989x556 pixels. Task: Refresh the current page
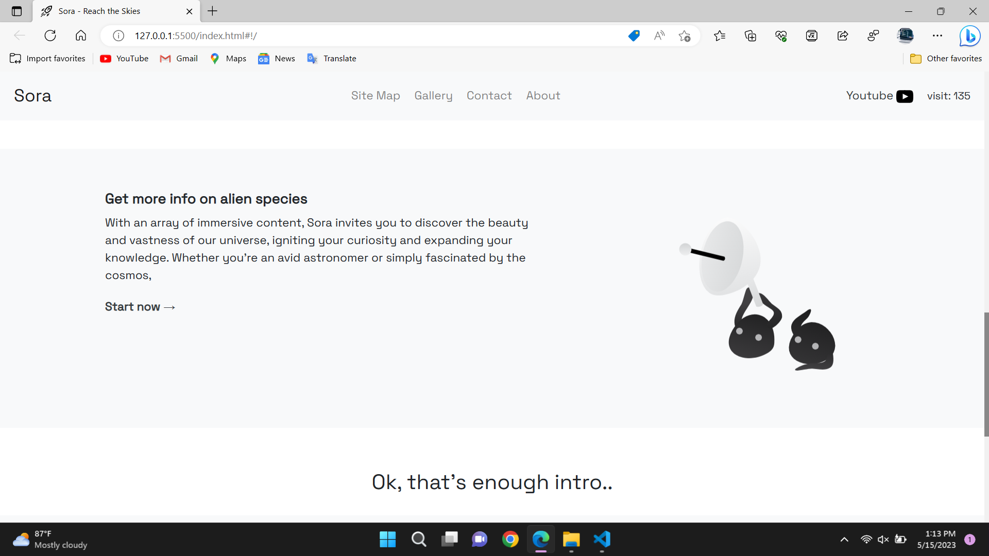coord(50,36)
